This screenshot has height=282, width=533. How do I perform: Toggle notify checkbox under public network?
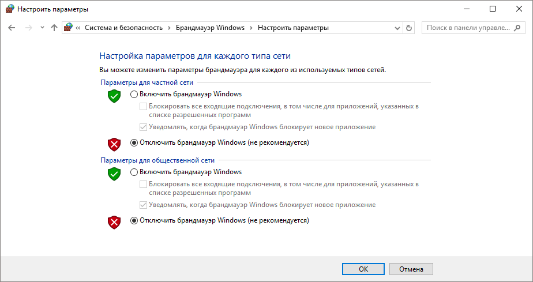pyautogui.click(x=144, y=205)
